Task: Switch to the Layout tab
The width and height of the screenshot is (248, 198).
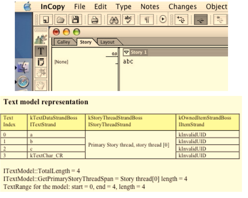Action: 107,42
